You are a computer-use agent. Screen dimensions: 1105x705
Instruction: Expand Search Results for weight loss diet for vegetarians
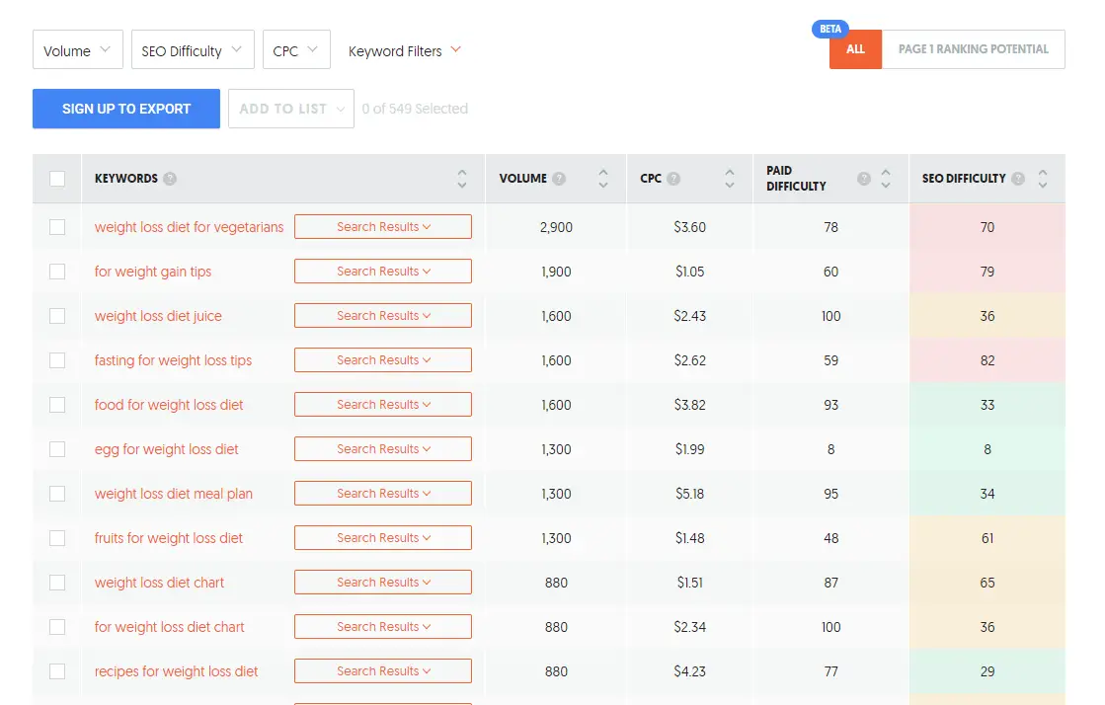click(x=383, y=227)
